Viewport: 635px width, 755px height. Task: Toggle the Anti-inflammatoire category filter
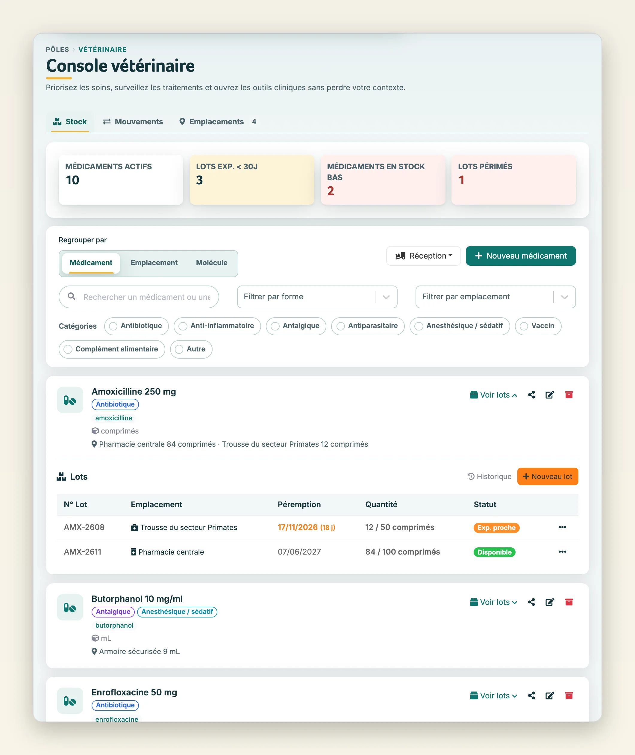[x=217, y=326]
